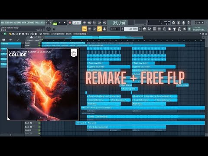Toggle the loop recording icon

click(x=104, y=23)
